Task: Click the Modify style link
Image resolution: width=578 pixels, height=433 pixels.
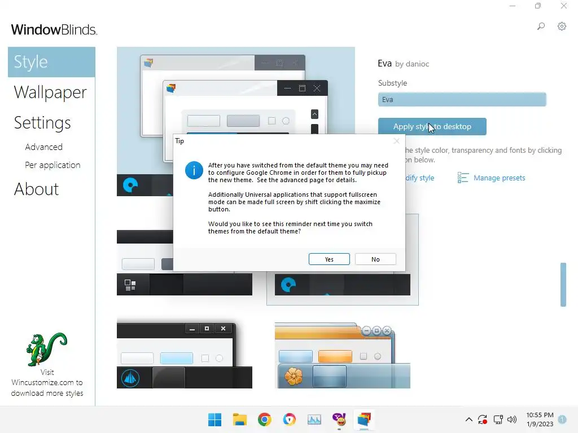Action: point(419,178)
